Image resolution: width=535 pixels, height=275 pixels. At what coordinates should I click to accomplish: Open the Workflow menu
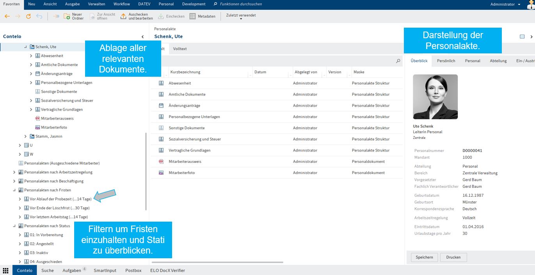(122, 4)
